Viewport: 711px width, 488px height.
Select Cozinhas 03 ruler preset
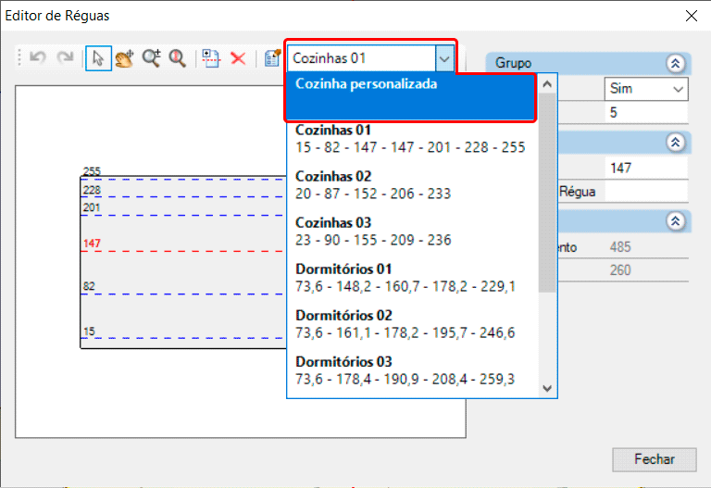point(411,231)
